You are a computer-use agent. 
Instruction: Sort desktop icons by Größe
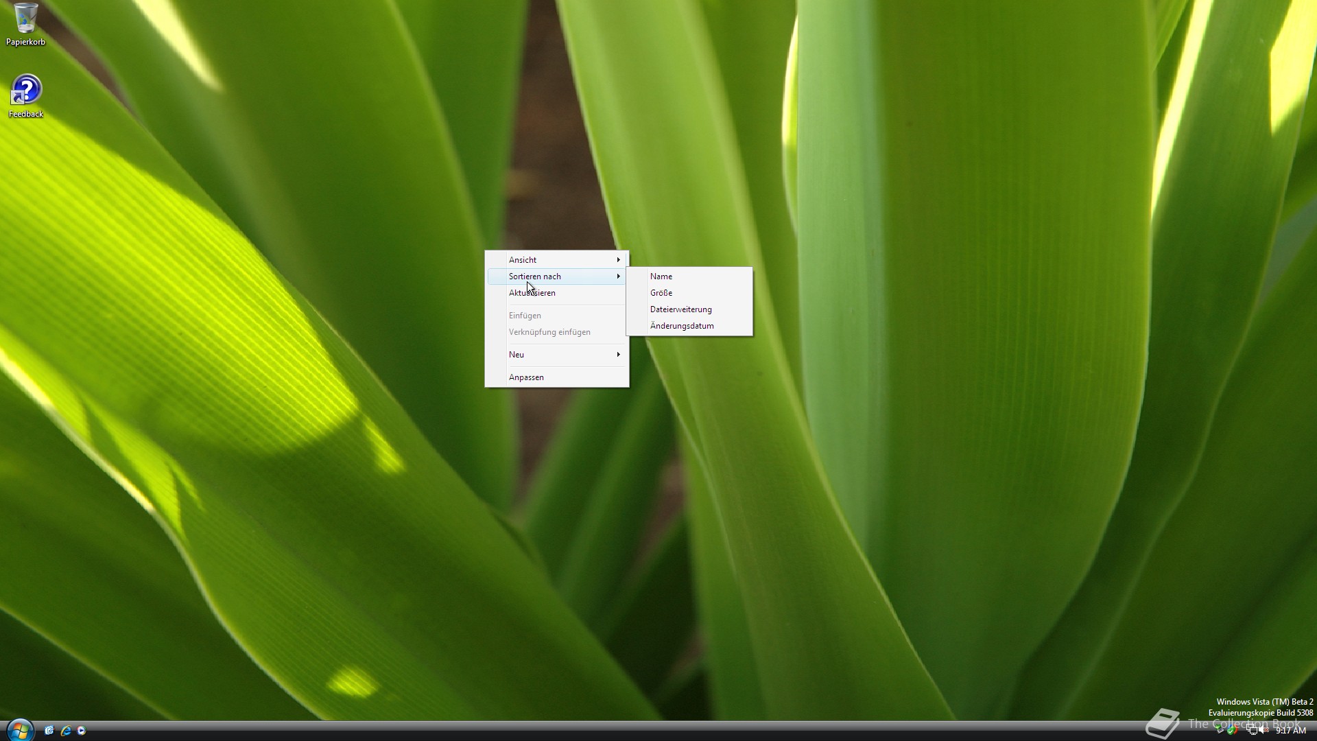pos(689,293)
